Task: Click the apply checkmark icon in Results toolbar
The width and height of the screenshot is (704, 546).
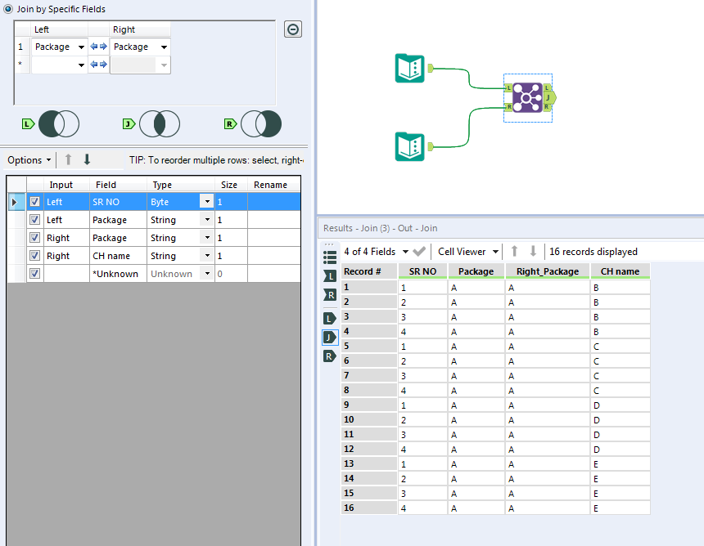Action: click(419, 252)
